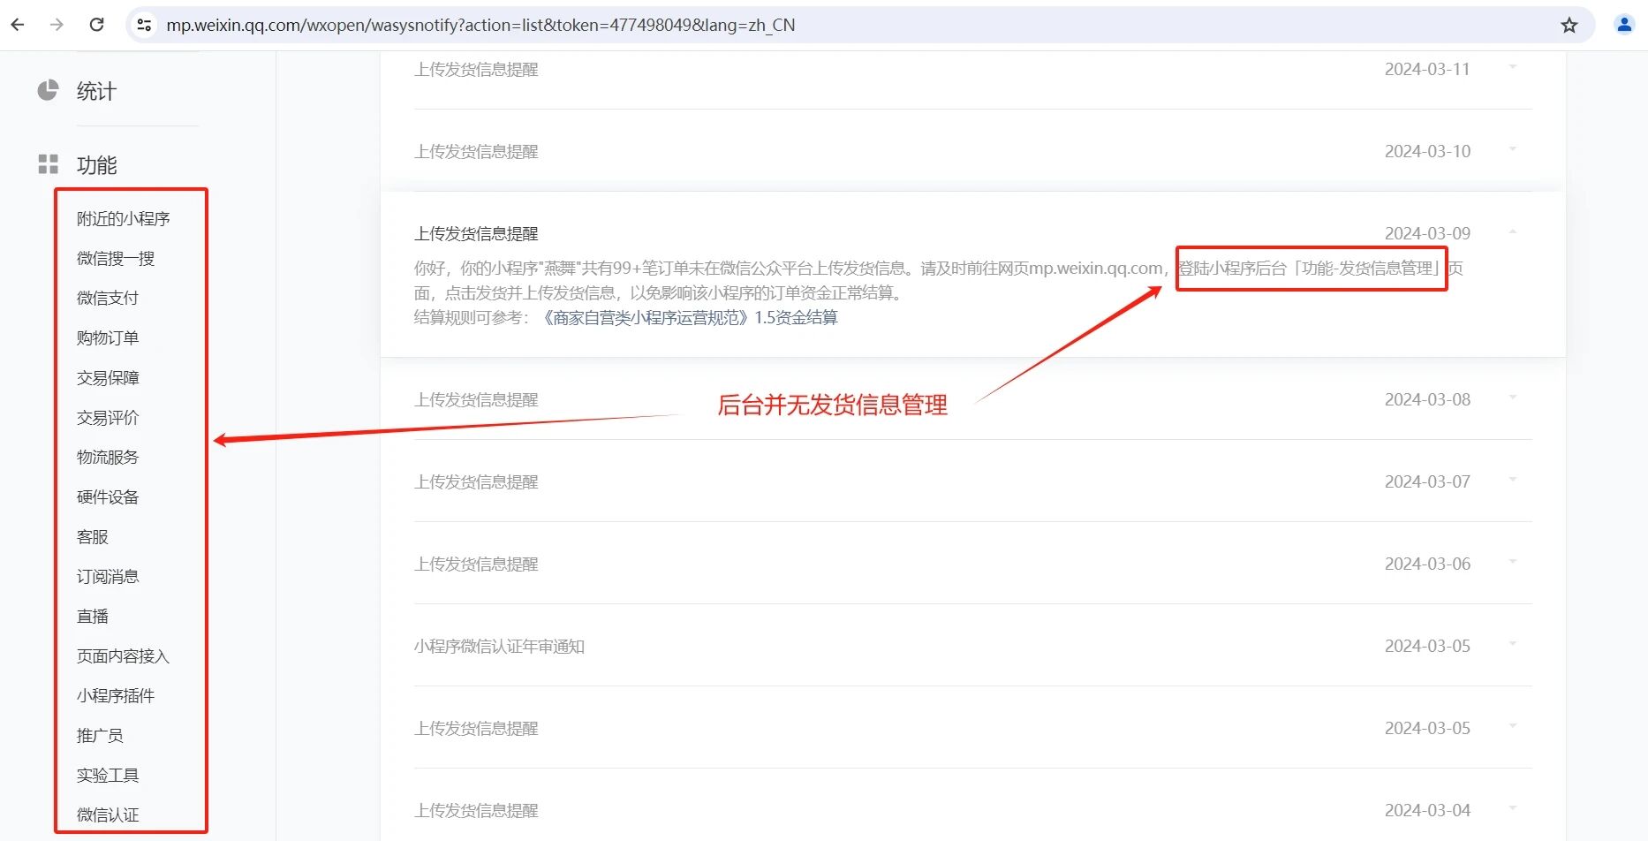Click the browser back arrow
1648x841 pixels.
(18, 25)
